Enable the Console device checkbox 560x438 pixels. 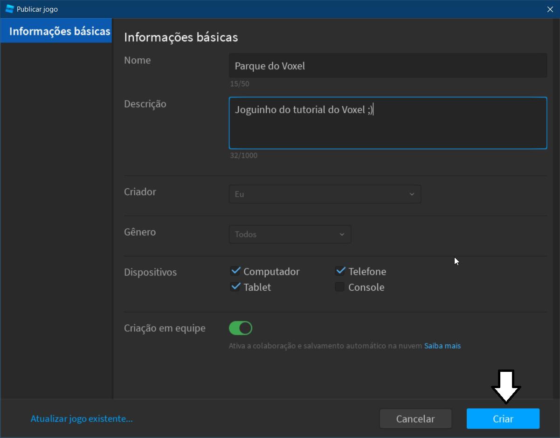340,287
